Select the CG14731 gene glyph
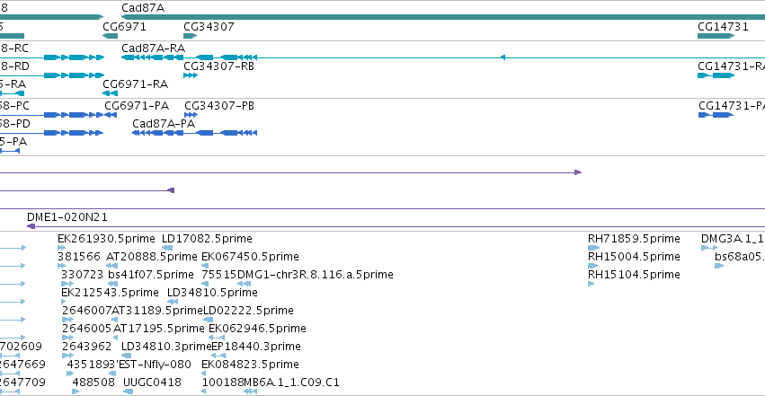Viewport: 765px width, 396px height. click(716, 36)
